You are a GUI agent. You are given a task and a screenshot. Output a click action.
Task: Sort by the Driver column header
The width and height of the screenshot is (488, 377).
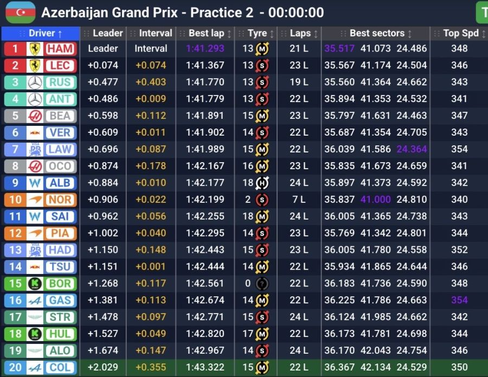(41, 33)
